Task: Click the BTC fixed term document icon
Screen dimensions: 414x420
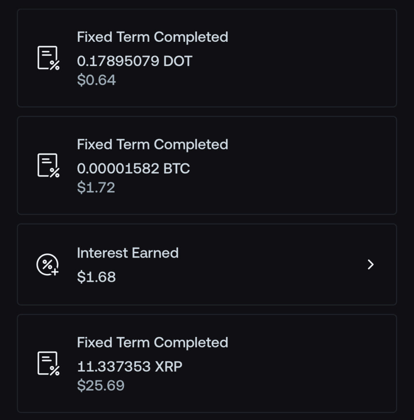Action: [x=48, y=165]
